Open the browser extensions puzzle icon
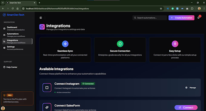 (x=192, y=8)
